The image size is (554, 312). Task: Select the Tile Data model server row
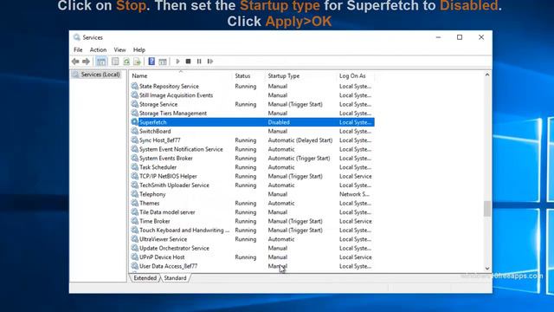(x=252, y=211)
